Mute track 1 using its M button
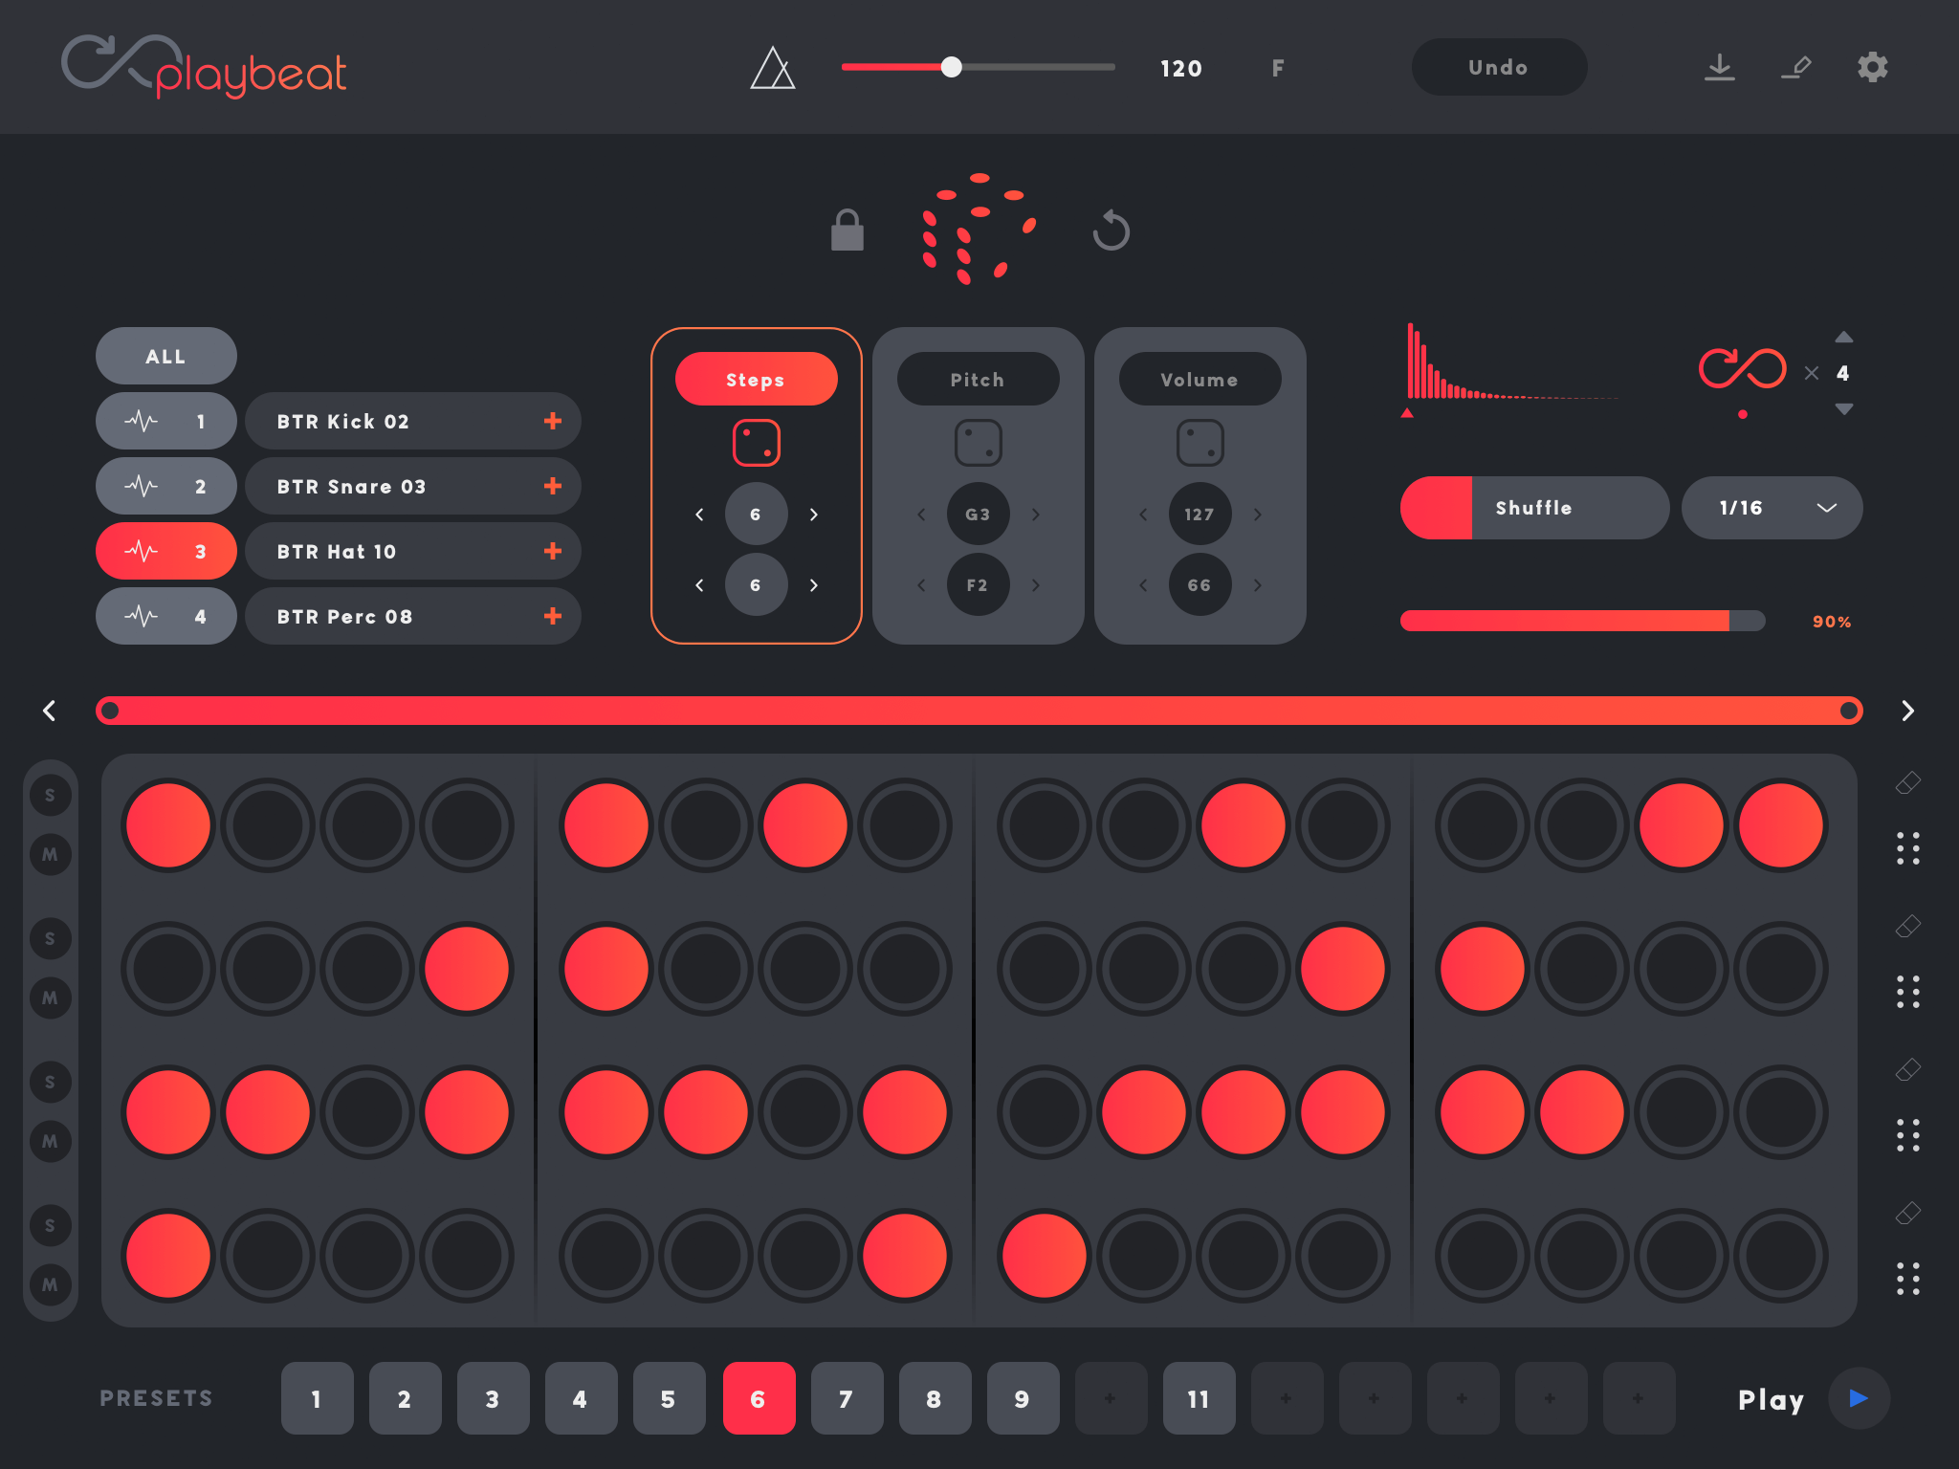 (52, 855)
